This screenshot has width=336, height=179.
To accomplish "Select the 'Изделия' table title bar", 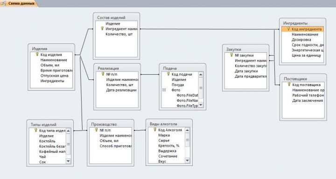I will 51,49.
